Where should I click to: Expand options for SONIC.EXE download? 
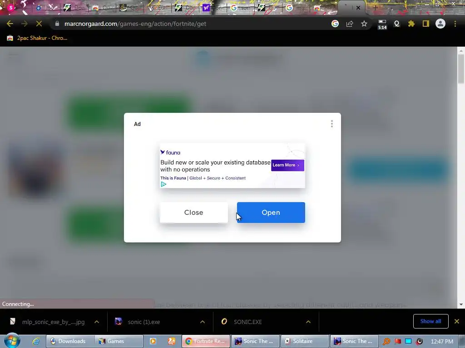click(308, 322)
